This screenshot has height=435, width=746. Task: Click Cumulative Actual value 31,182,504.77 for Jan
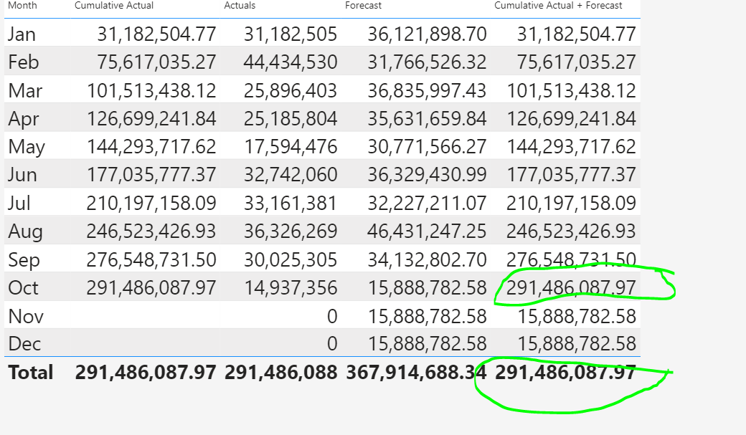157,34
